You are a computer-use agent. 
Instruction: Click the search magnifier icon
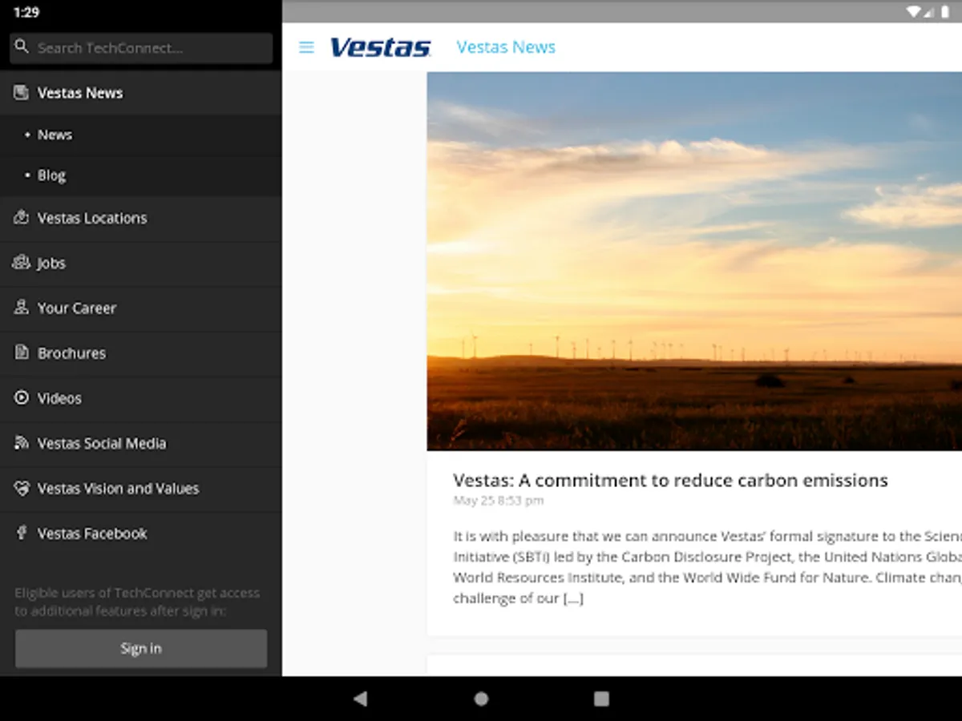click(x=22, y=47)
